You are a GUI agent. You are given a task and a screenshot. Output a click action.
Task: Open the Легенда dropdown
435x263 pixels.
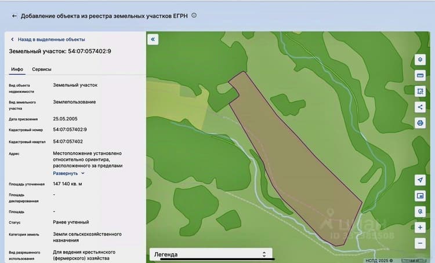(211, 254)
